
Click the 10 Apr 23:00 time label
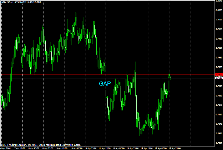pyautogui.click(x=91, y=149)
